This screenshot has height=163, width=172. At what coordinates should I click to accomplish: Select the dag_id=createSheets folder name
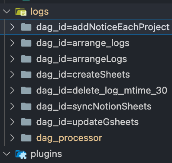tap(83, 75)
